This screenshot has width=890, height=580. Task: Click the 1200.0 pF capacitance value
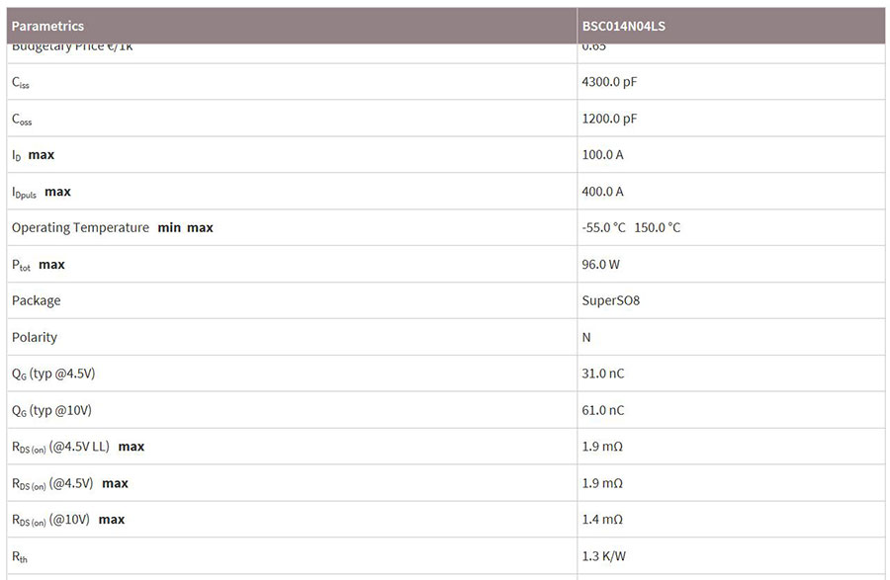point(609,119)
